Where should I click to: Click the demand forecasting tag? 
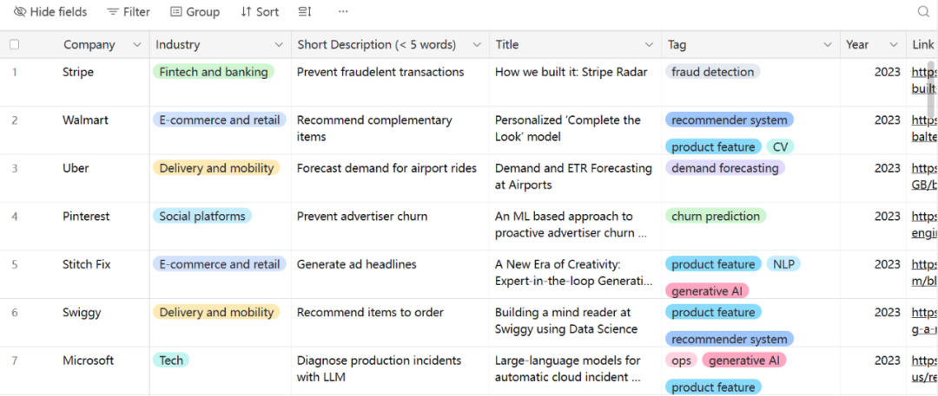pyautogui.click(x=725, y=168)
